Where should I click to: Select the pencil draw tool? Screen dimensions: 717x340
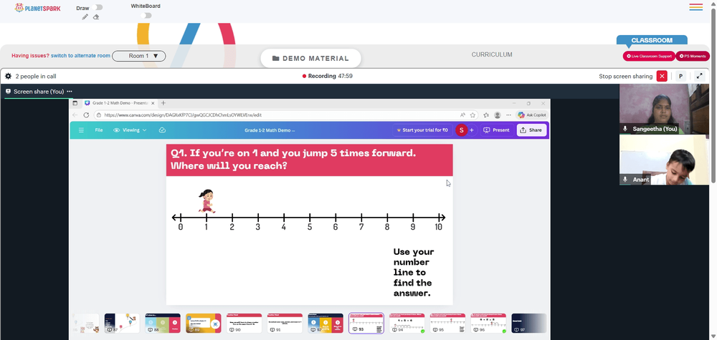[x=85, y=17]
